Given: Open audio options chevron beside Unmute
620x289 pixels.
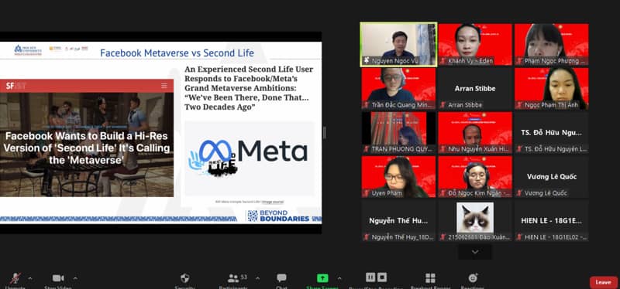Looking at the screenshot, I should point(30,278).
